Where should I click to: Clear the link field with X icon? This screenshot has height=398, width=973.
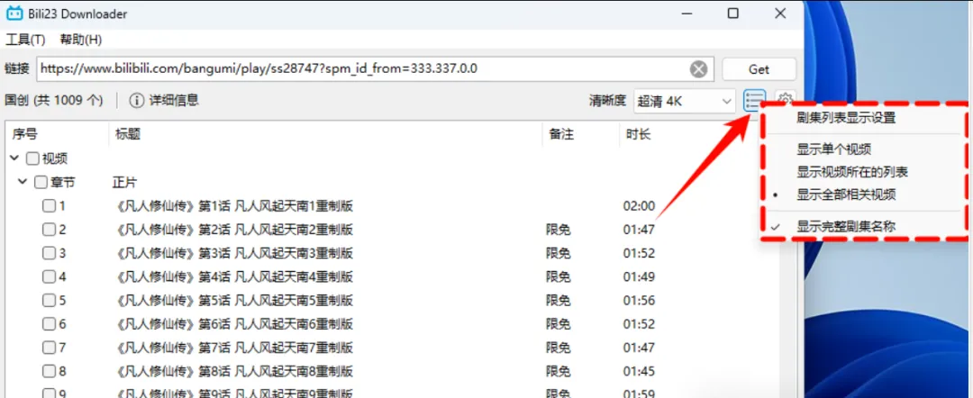pos(699,68)
